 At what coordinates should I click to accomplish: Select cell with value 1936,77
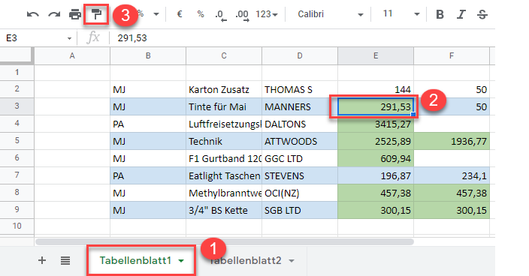pos(452,141)
